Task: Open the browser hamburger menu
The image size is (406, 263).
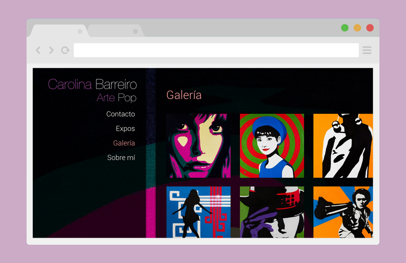Action: [367, 50]
